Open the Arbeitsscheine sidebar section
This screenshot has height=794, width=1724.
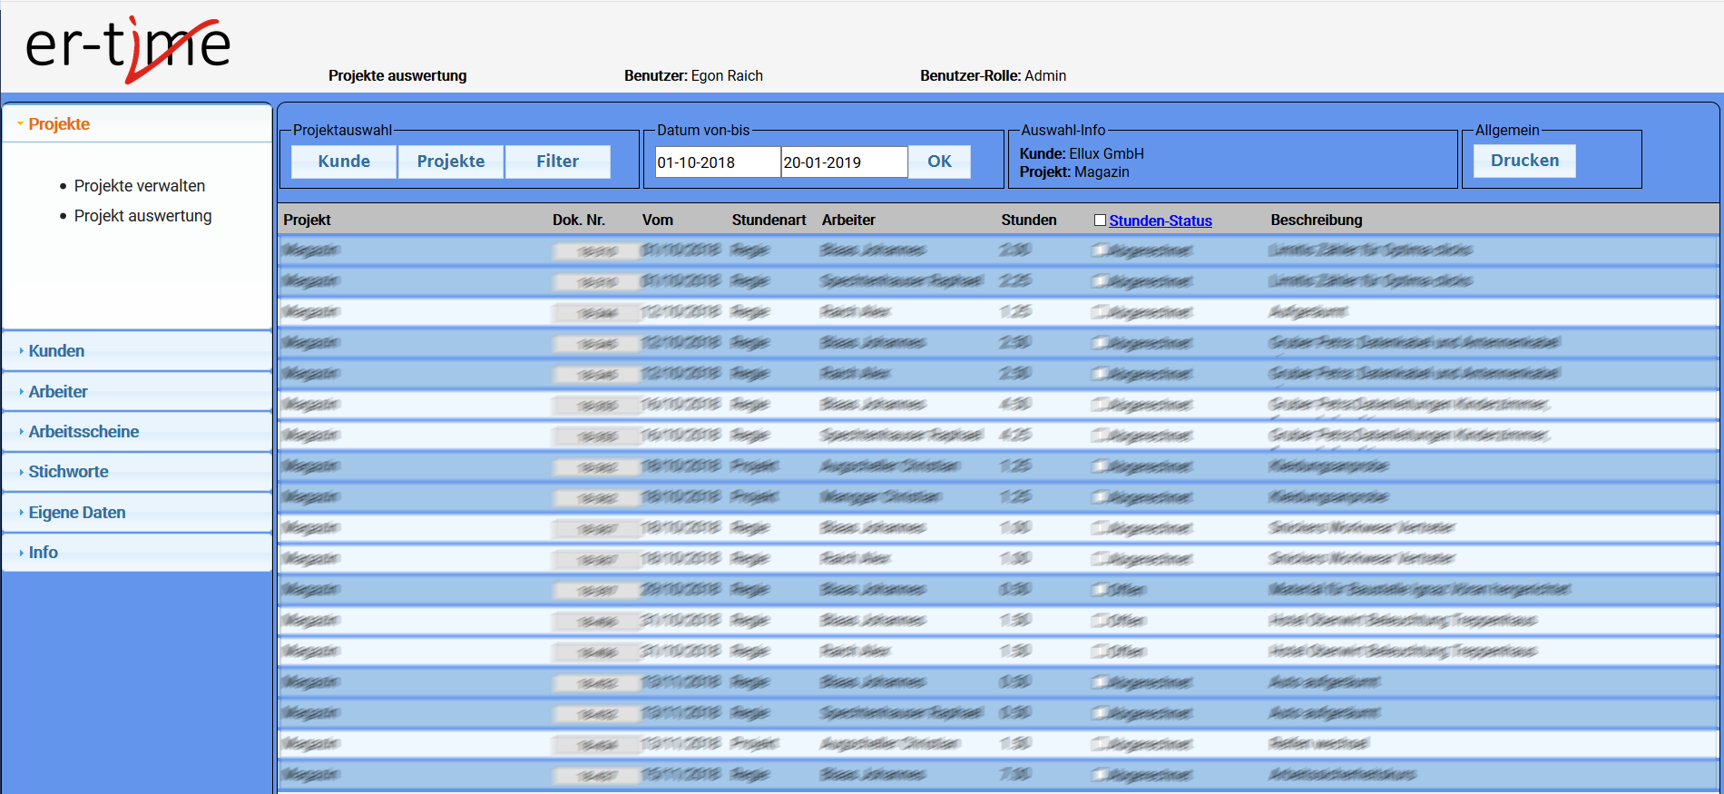point(83,432)
